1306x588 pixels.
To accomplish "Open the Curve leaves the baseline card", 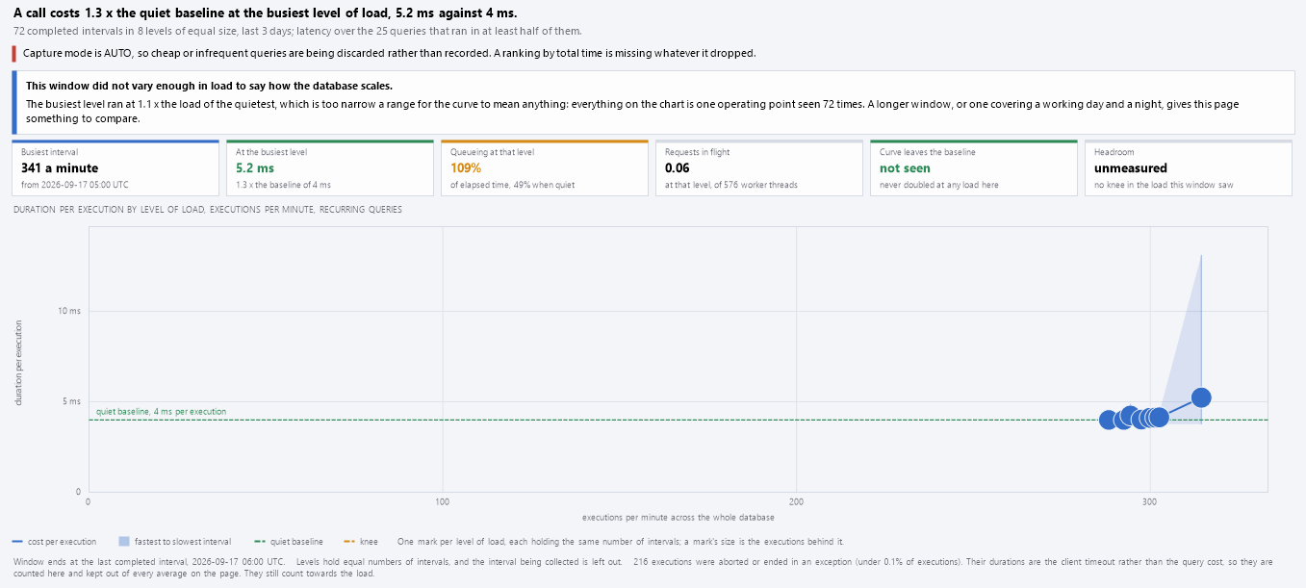I will tap(974, 167).
